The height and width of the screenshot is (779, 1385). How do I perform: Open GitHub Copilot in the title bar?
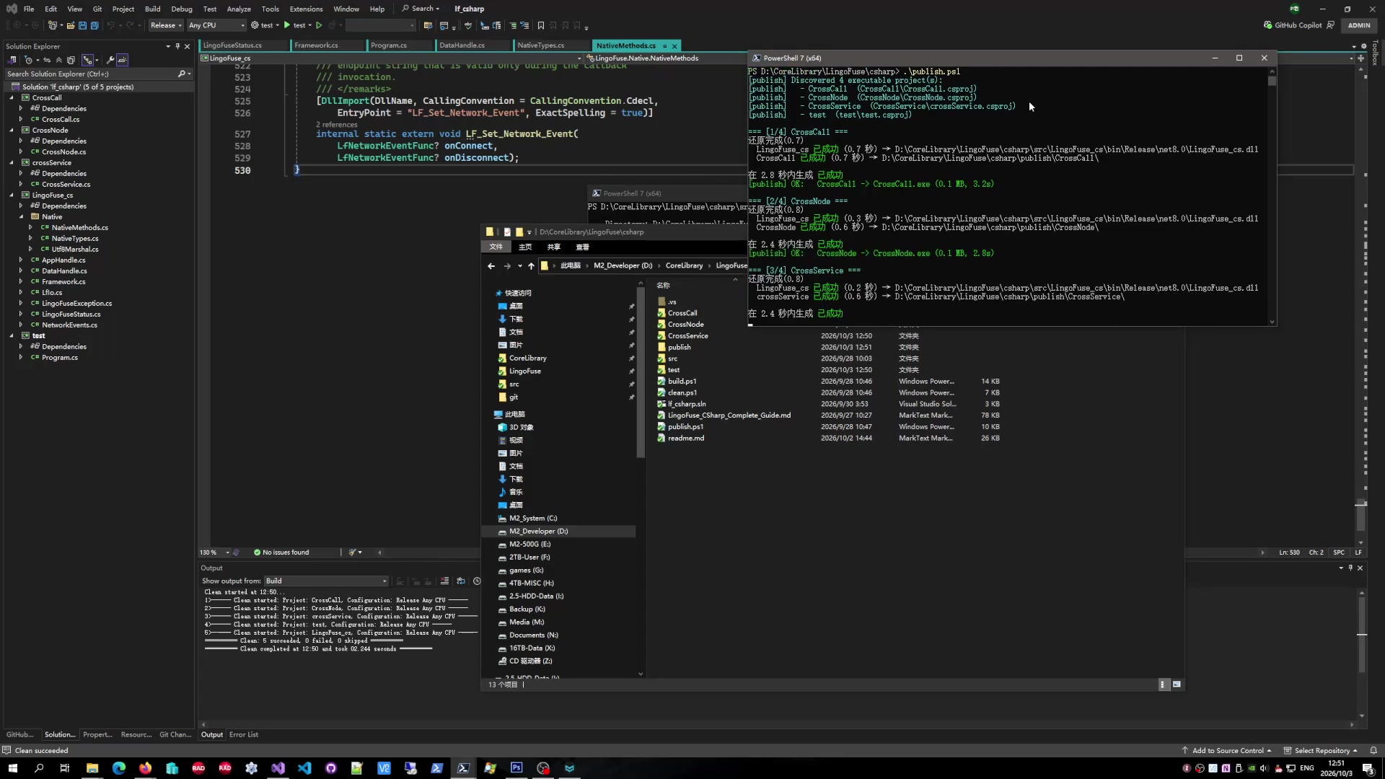1293,25
